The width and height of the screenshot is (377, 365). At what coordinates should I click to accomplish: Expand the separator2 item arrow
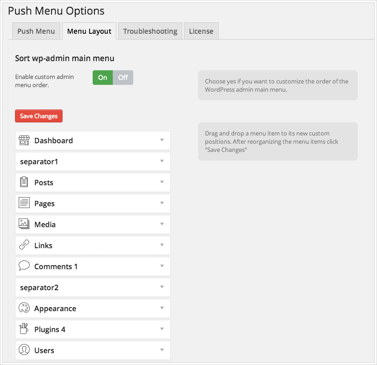click(162, 287)
